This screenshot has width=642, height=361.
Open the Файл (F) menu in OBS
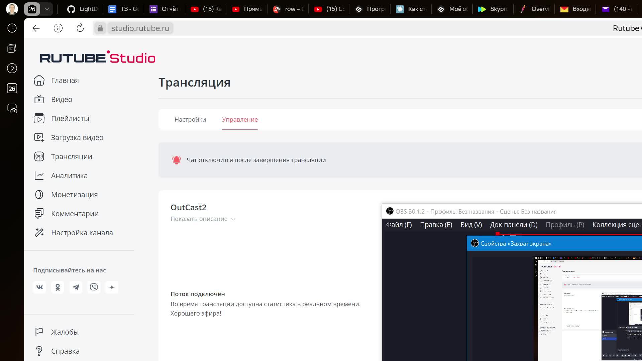pos(399,225)
